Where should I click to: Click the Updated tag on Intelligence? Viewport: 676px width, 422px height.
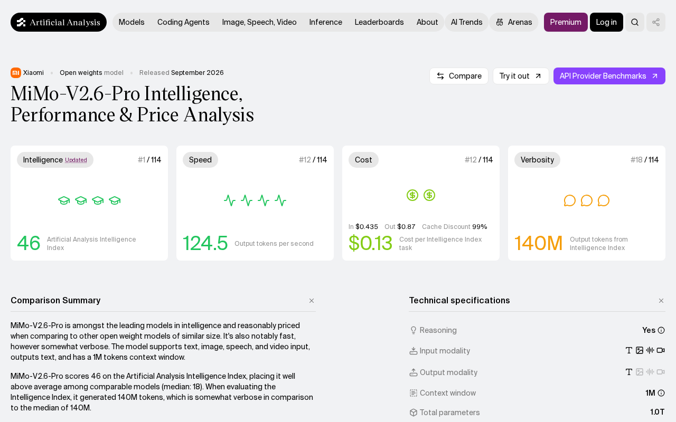(x=76, y=160)
